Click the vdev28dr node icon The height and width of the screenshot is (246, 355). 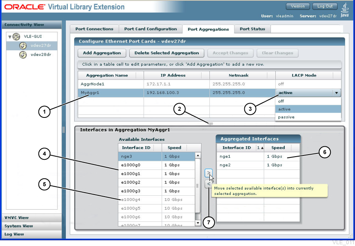click(23, 55)
